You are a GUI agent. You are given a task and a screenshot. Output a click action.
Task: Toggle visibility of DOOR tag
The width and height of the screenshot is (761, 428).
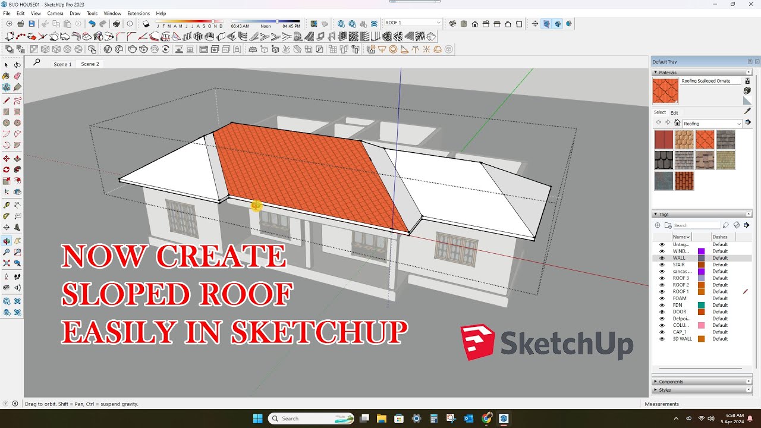[661, 311]
